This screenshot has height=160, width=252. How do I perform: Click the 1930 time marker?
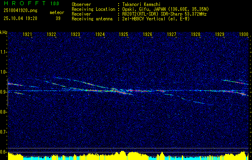[x=244, y=34]
